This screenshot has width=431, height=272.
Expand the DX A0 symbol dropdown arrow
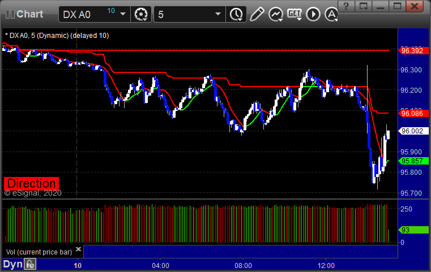(x=123, y=14)
